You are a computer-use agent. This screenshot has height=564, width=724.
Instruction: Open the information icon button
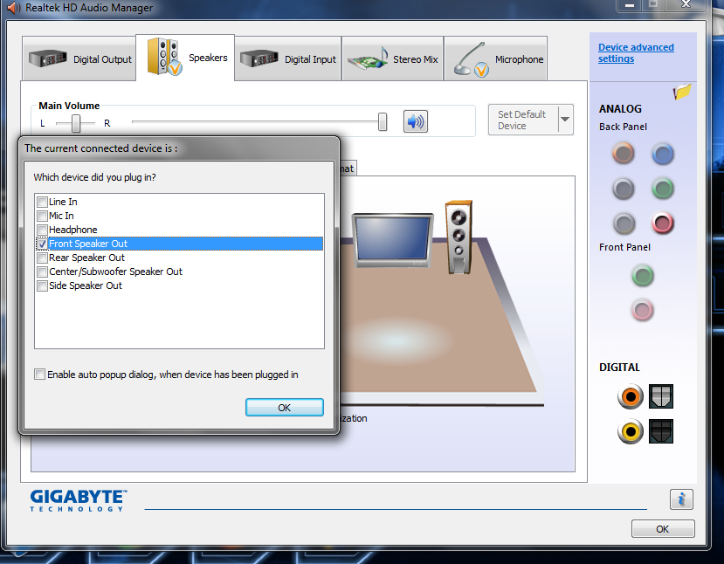681,499
